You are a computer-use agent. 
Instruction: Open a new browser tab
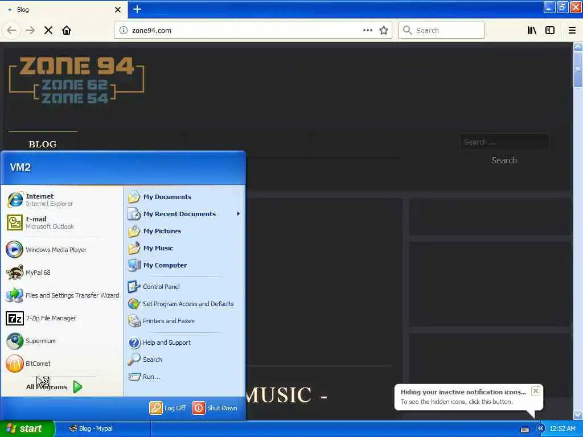point(137,9)
